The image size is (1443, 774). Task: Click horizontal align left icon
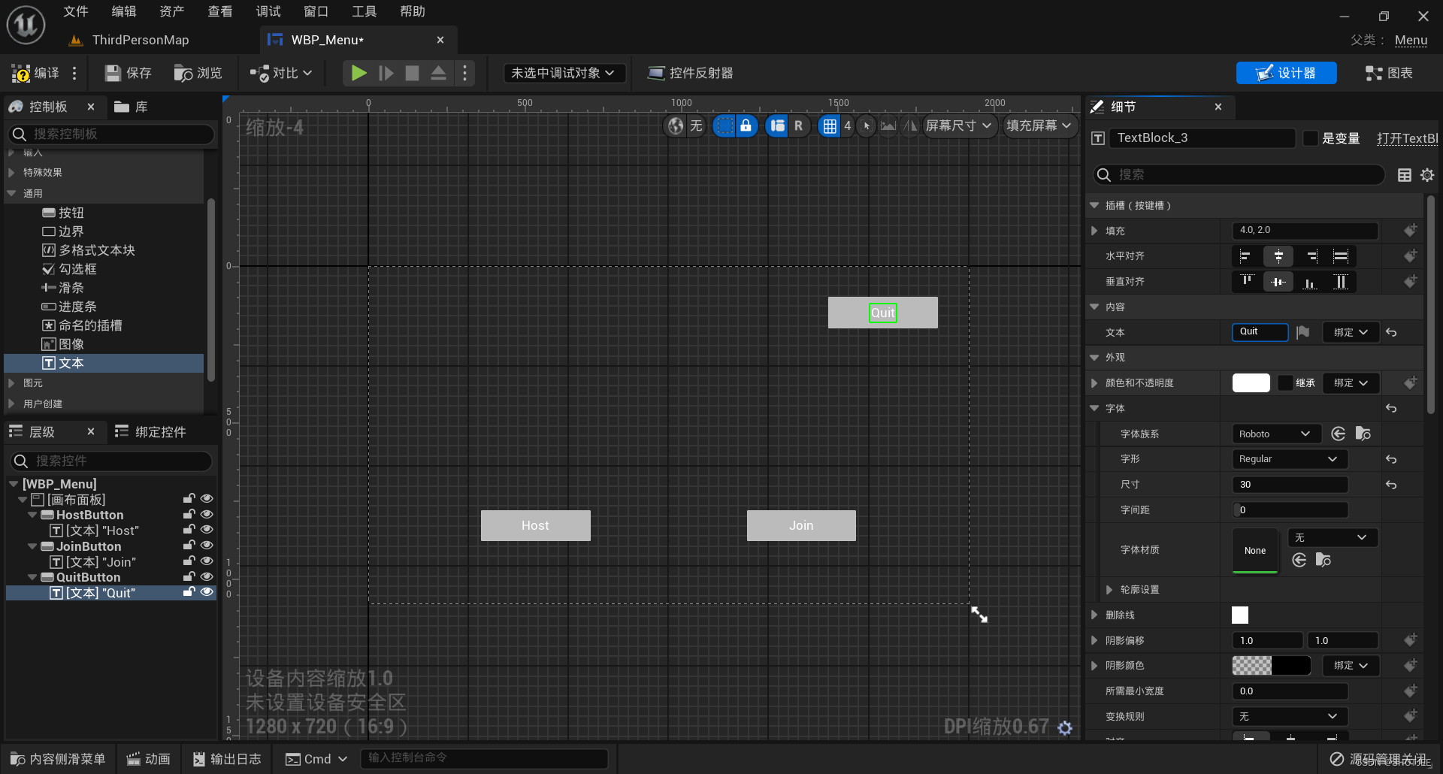(x=1246, y=256)
